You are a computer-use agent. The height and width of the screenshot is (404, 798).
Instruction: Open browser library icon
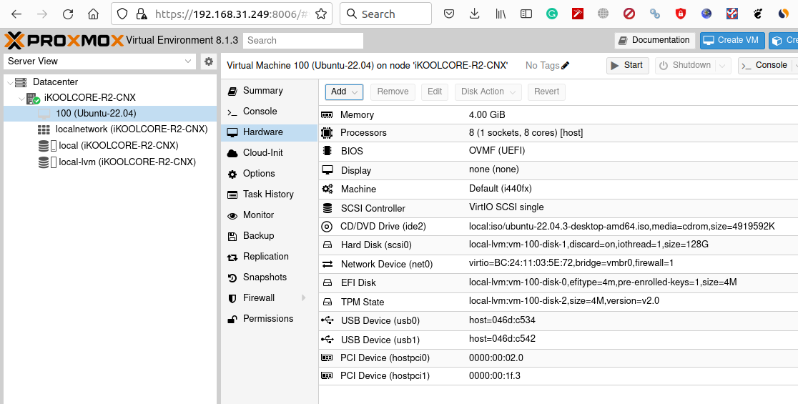click(x=501, y=14)
